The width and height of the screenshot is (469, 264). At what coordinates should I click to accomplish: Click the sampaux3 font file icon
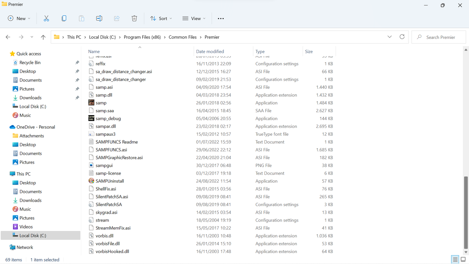92,134
